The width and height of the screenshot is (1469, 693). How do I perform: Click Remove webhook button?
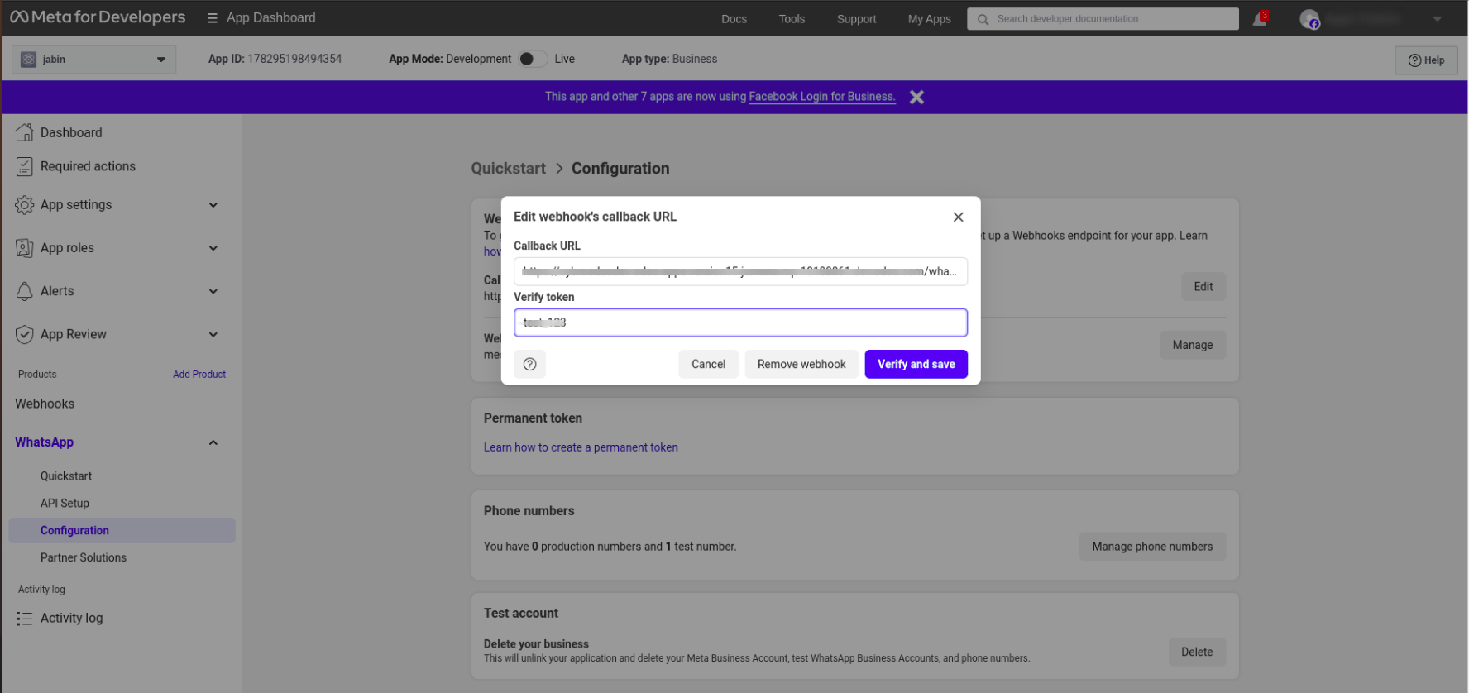click(x=801, y=364)
